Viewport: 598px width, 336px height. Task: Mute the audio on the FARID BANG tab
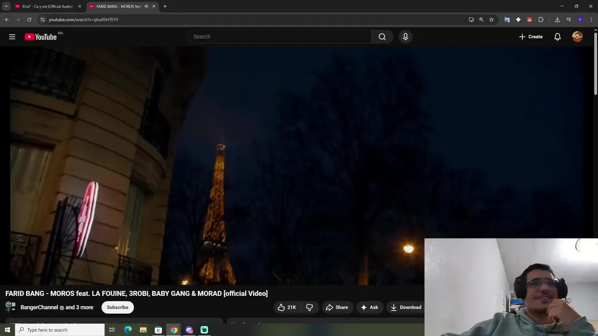[x=146, y=7]
